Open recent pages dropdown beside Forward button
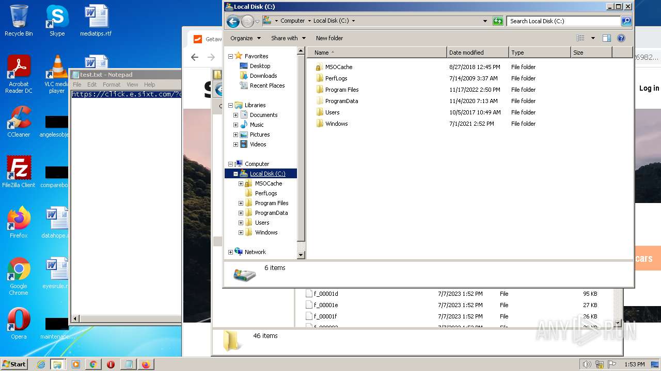 (257, 21)
